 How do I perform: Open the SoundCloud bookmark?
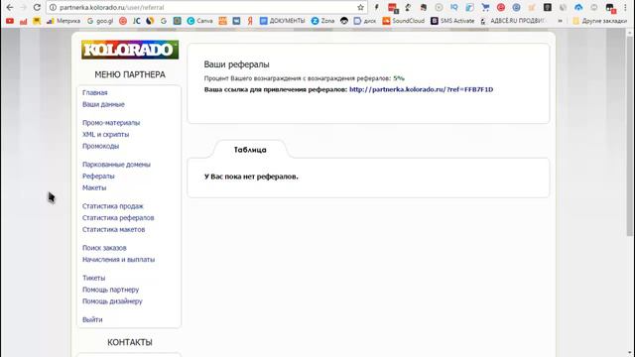point(404,21)
